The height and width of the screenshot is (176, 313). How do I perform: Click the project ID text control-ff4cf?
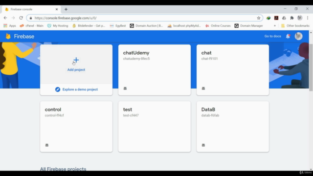click(54, 115)
